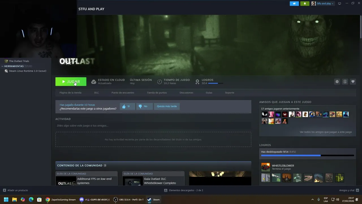Click the green JUGAR play button
Screen dimensions: 362x204
(71, 82)
